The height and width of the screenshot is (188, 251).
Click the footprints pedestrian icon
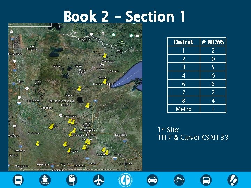tap(233, 180)
